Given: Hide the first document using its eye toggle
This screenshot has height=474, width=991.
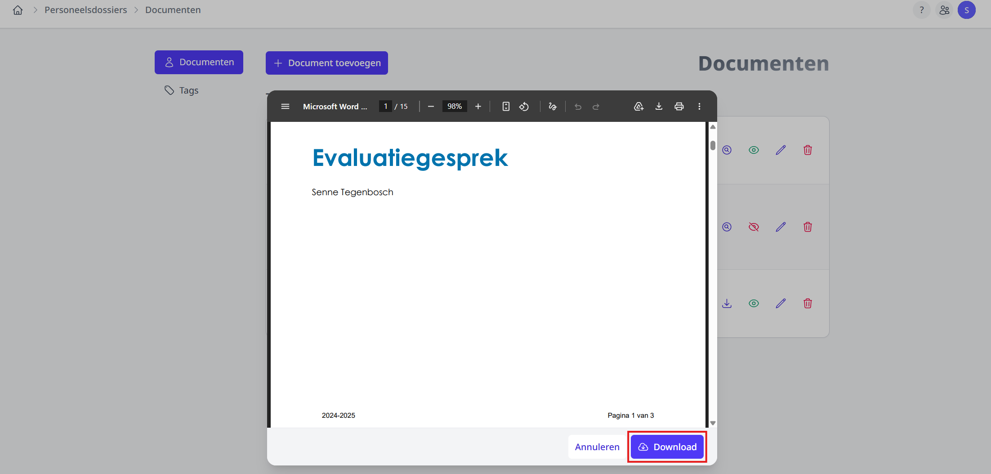Looking at the screenshot, I should (754, 150).
